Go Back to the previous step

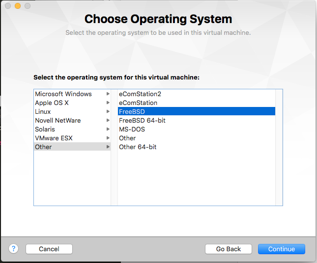[x=229, y=249]
